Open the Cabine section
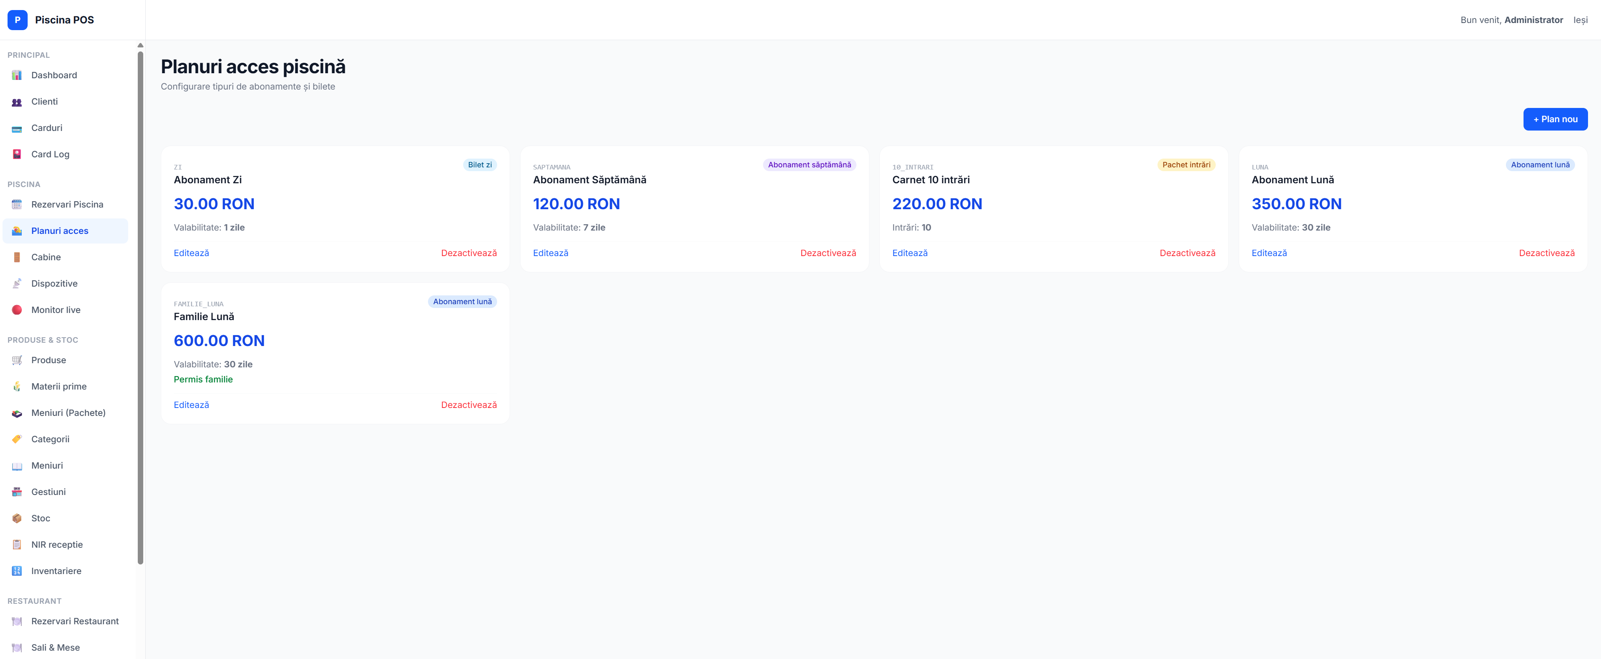This screenshot has width=1601, height=659. 65,257
